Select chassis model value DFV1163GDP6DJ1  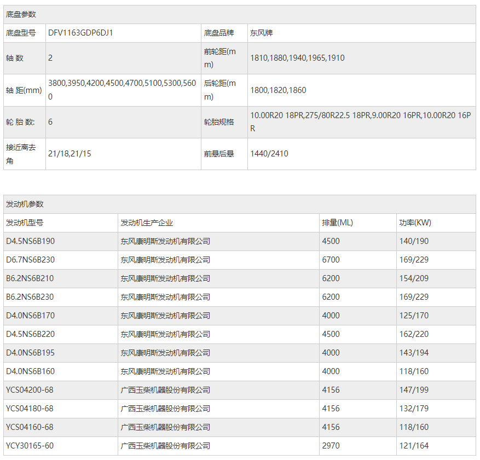80,33
